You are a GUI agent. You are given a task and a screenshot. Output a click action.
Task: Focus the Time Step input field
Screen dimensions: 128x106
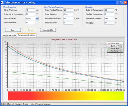click(109, 23)
